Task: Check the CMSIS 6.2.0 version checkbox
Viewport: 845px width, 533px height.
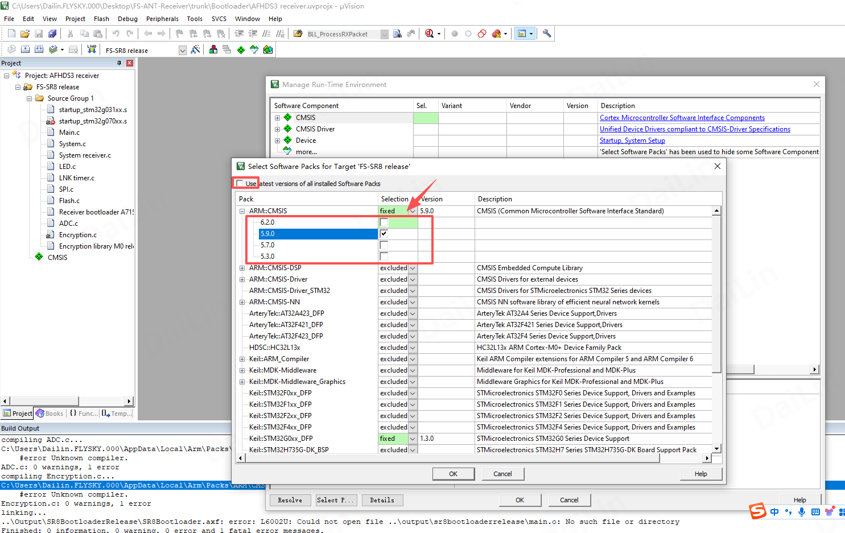Action: (x=384, y=222)
